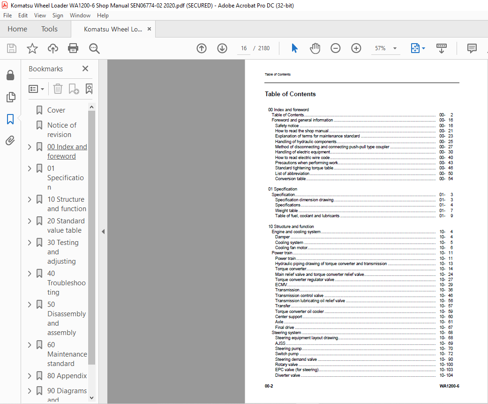Click the bookmarks panel scrollbar thumb
This screenshot has width=488, height=404.
[91, 237]
